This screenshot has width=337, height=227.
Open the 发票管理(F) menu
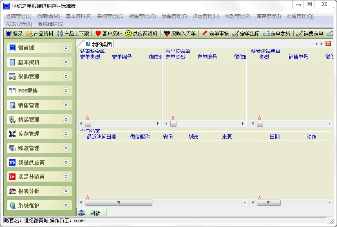(x=174, y=16)
